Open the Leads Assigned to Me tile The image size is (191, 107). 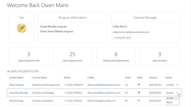[x=29, y=56]
